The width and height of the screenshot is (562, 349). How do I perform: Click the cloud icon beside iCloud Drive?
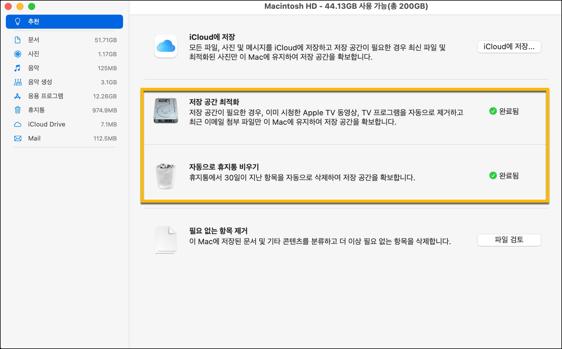(18, 124)
